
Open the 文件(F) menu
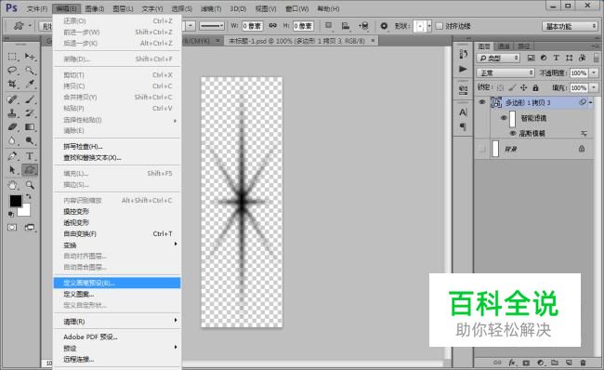tap(37, 8)
